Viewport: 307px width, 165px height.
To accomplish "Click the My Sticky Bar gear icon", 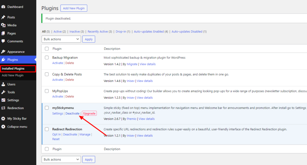I will (x=3, y=118).
